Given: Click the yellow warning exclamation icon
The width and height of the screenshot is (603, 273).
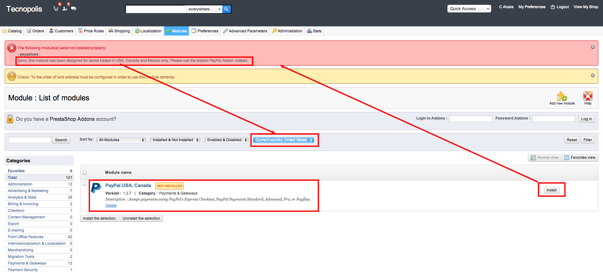Looking at the screenshot, I should tap(12, 76).
